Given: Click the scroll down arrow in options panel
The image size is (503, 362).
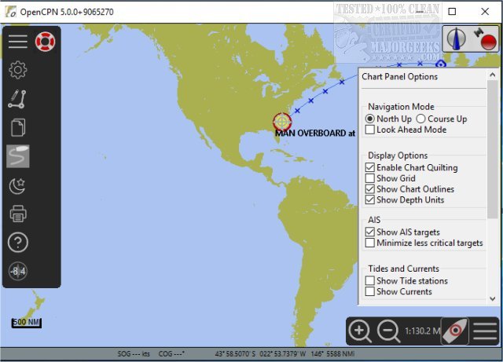Looking at the screenshot, I should point(493,299).
